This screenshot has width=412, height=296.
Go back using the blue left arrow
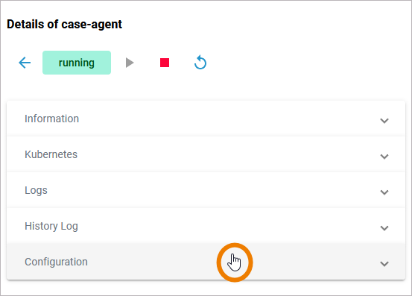25,63
